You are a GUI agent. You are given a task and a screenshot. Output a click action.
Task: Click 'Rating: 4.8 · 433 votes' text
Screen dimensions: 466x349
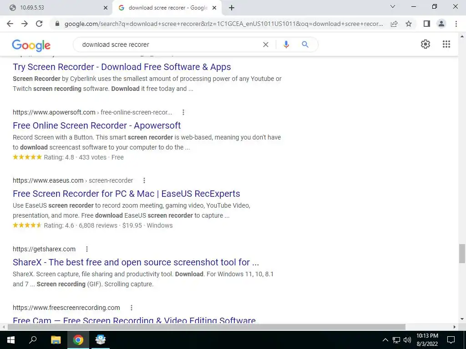coord(75,157)
